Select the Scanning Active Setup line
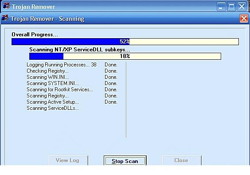The image size is (250, 175). tap(72, 102)
